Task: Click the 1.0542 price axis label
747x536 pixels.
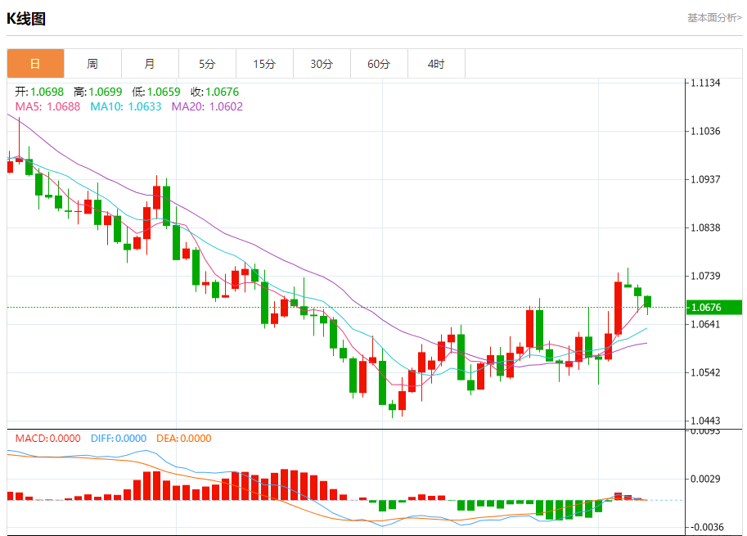Action: pos(705,372)
